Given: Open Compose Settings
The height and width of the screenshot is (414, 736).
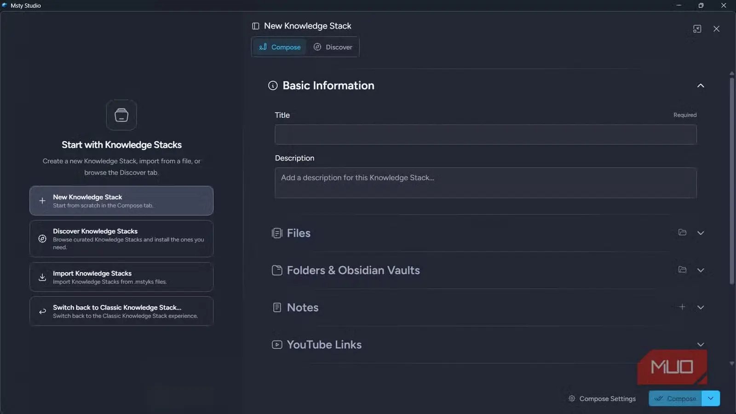Looking at the screenshot, I should point(602,399).
